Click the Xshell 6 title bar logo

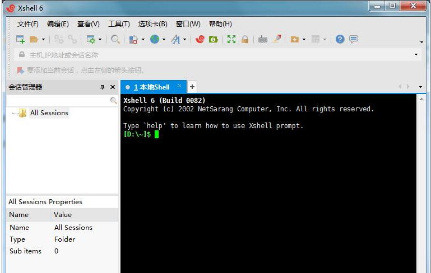11,8
